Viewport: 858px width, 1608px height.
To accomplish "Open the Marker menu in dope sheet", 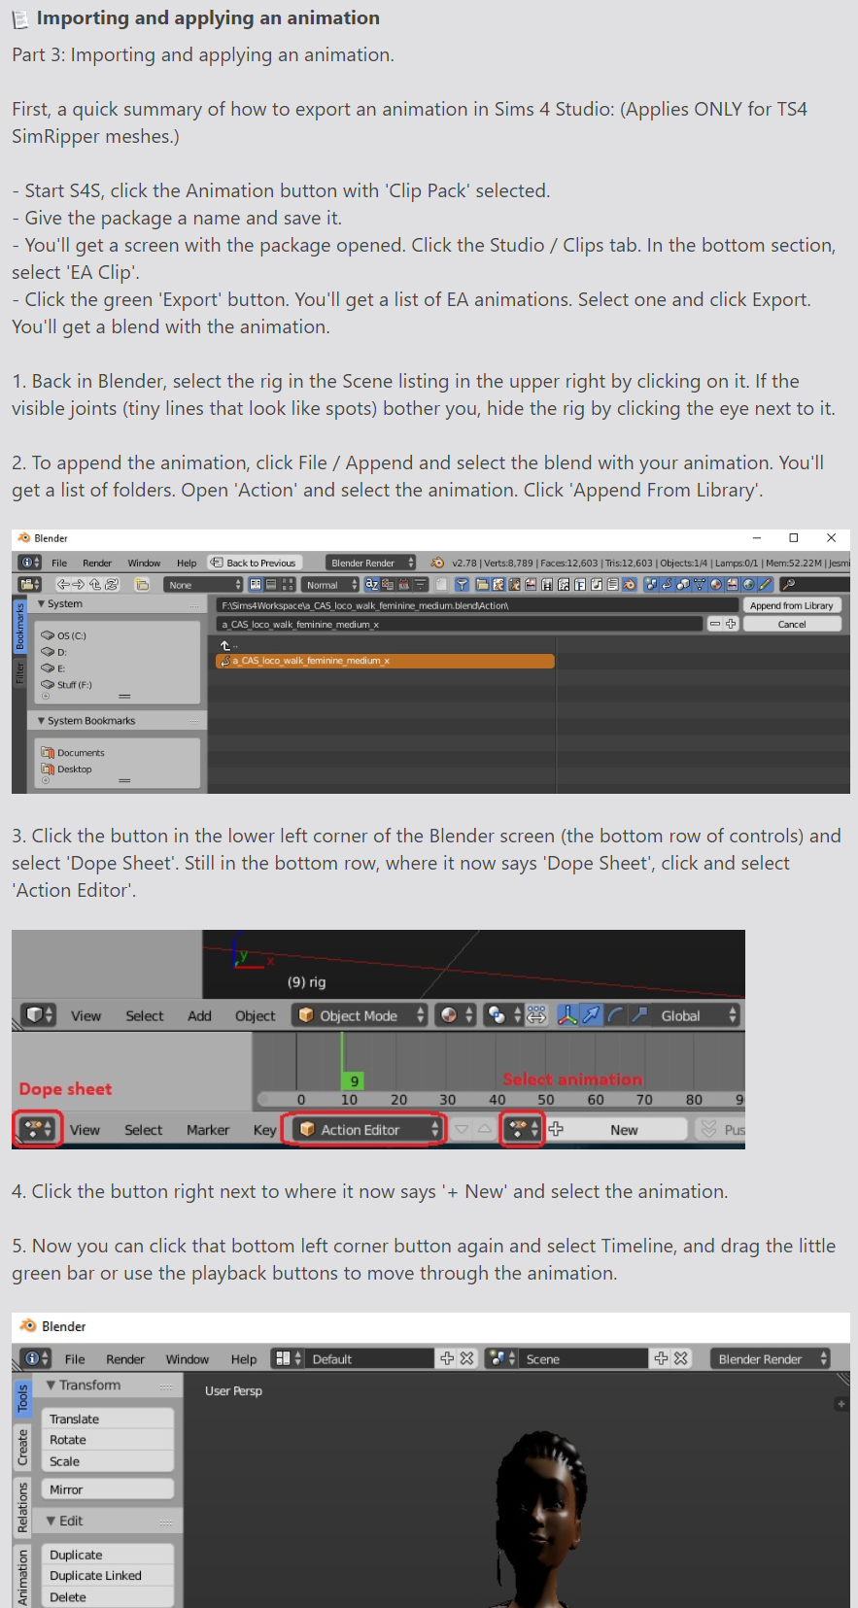I will pos(208,1130).
